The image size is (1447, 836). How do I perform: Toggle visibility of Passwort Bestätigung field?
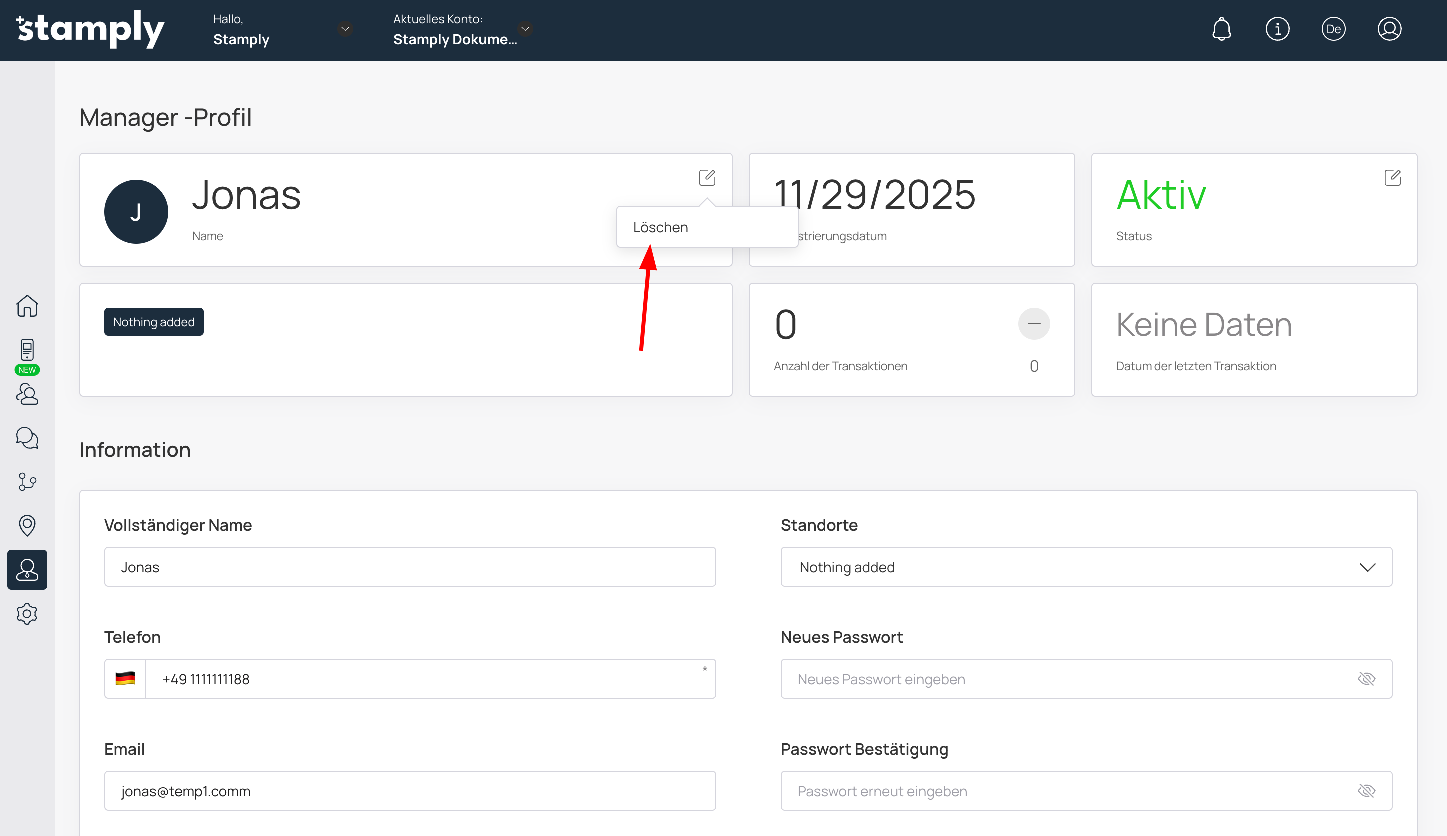(1366, 791)
